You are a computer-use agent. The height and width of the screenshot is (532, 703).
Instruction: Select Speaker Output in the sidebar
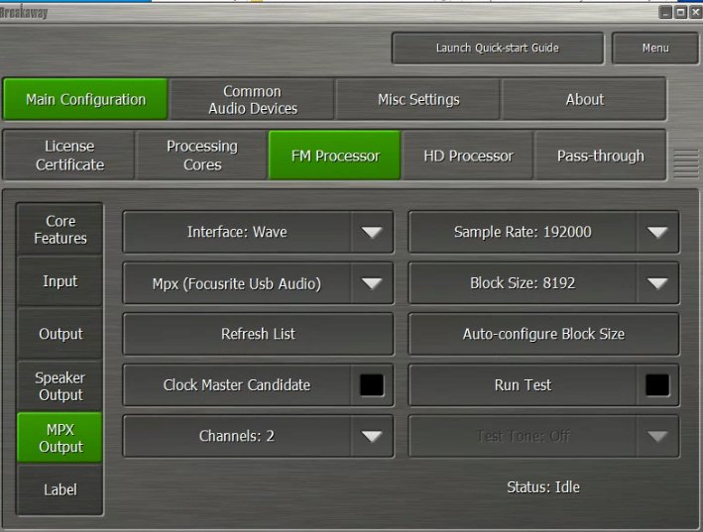[60, 386]
